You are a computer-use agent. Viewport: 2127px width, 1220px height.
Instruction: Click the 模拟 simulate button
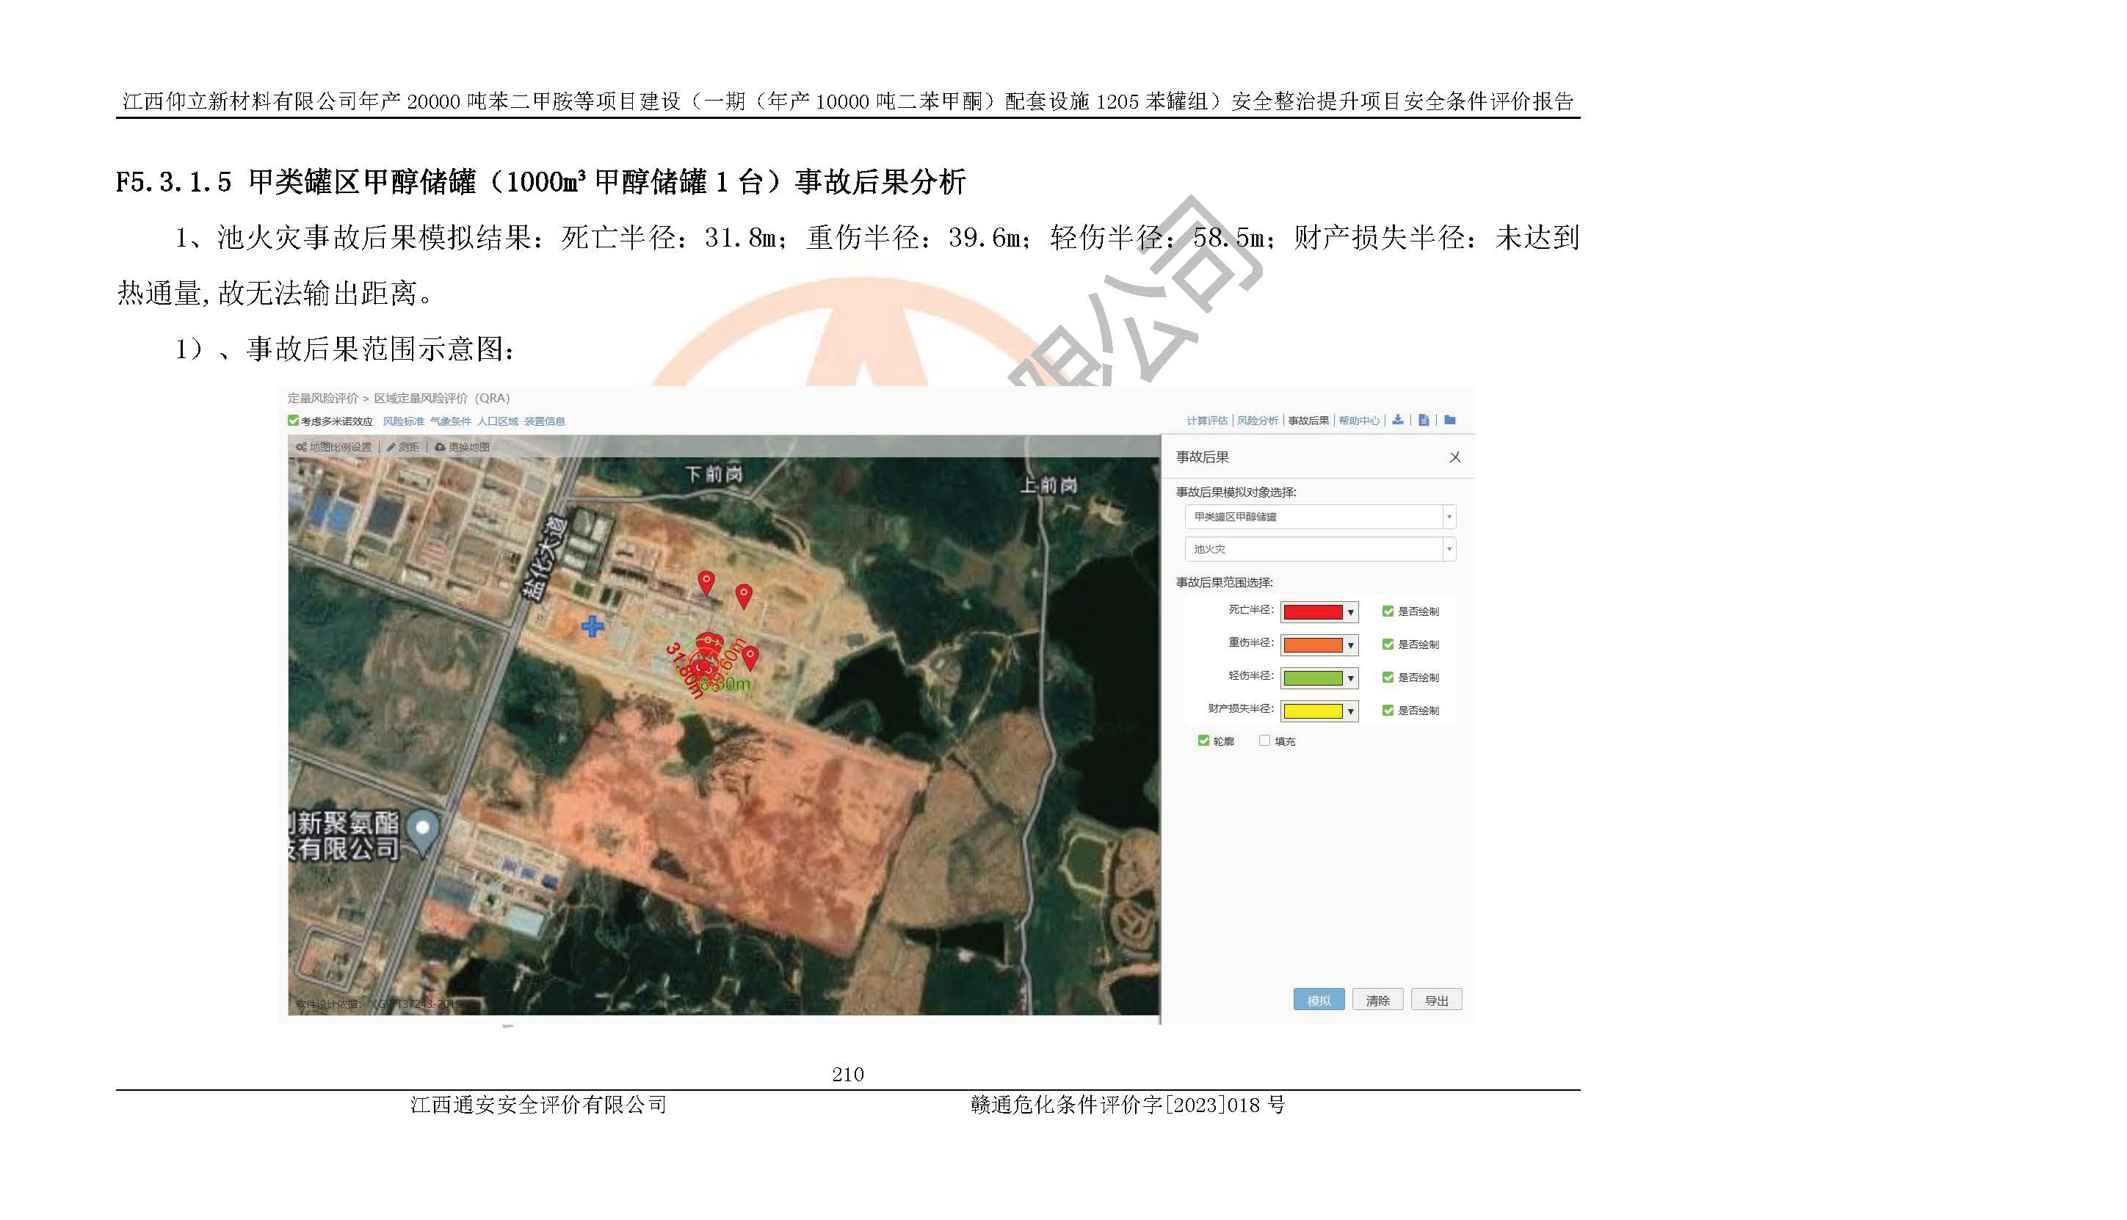tap(1319, 1001)
